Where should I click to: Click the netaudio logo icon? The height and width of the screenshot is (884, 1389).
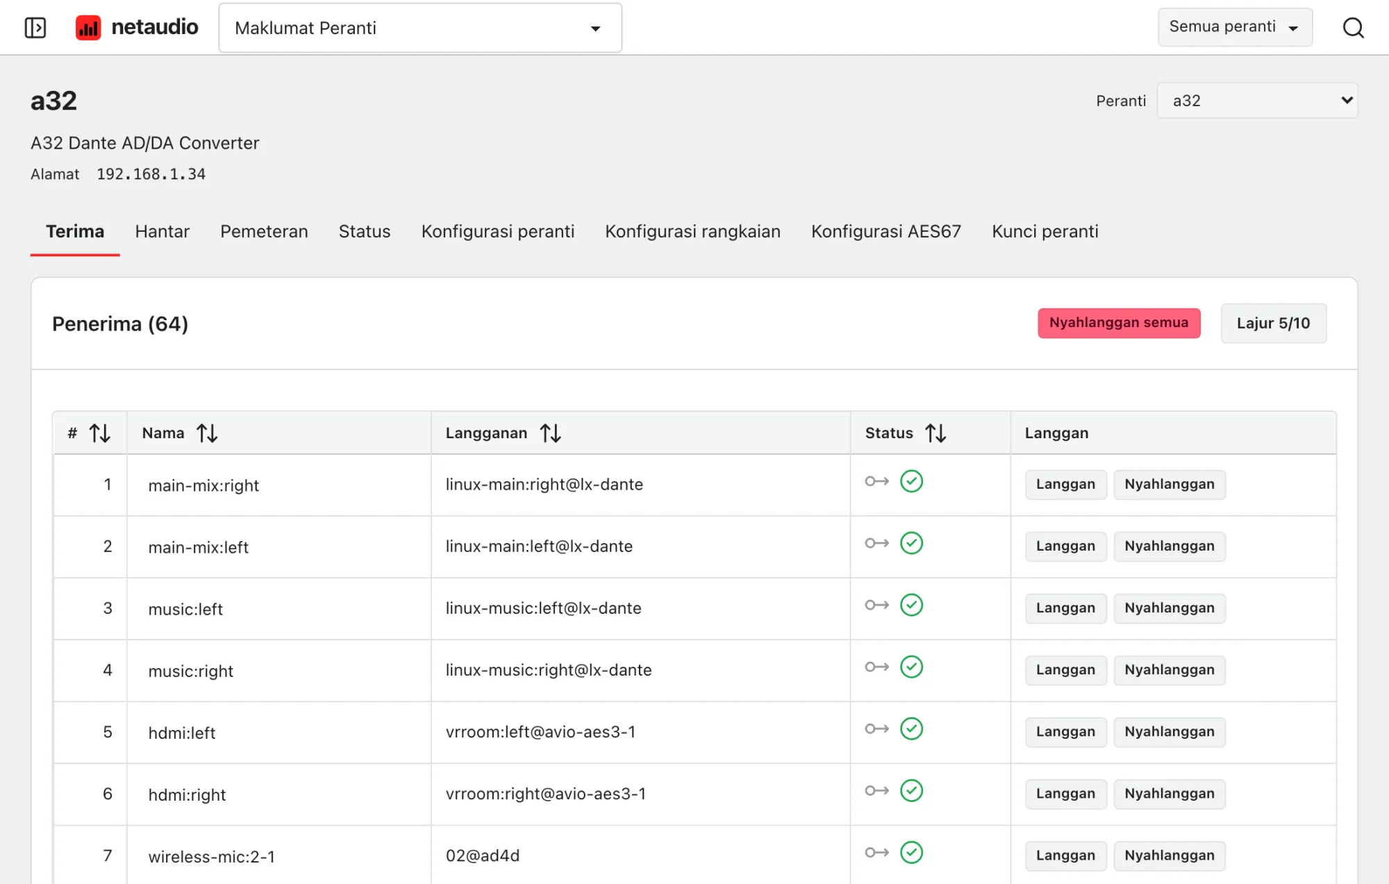(88, 28)
